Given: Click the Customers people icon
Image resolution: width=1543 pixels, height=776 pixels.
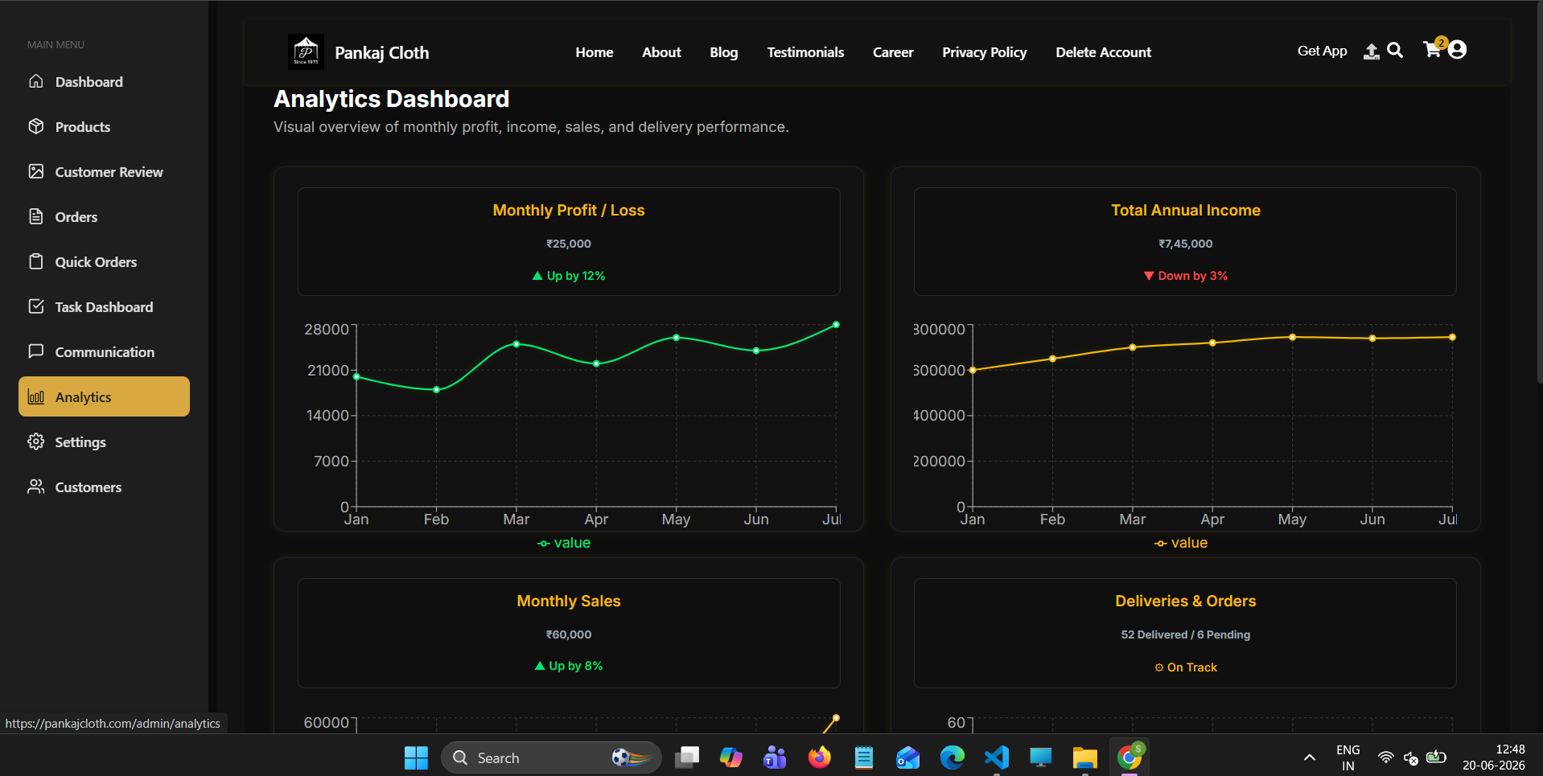Looking at the screenshot, I should [x=36, y=487].
